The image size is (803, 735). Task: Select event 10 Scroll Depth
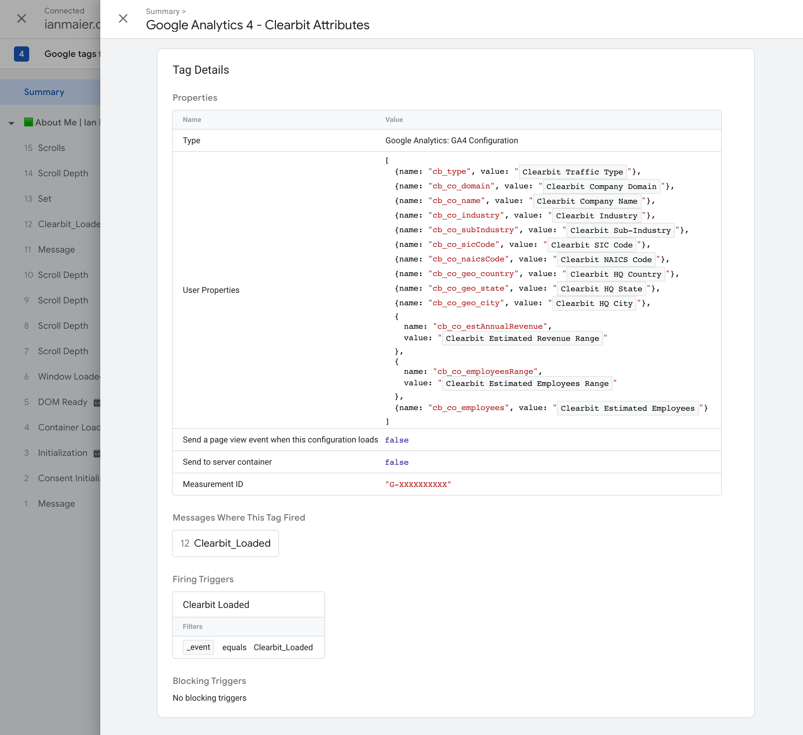pos(50,275)
